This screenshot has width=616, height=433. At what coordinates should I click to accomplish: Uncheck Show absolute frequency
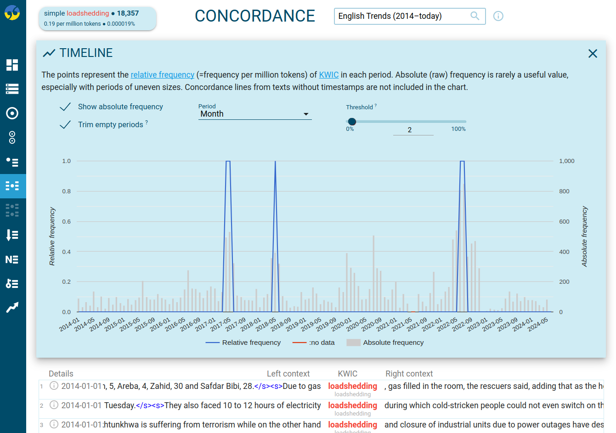(x=65, y=107)
